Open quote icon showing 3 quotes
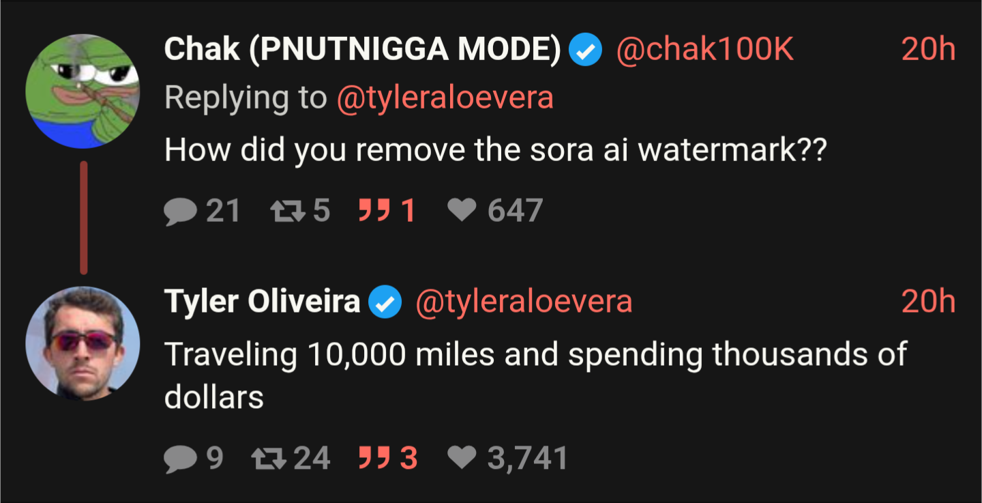Image resolution: width=982 pixels, height=503 pixels. [373, 459]
